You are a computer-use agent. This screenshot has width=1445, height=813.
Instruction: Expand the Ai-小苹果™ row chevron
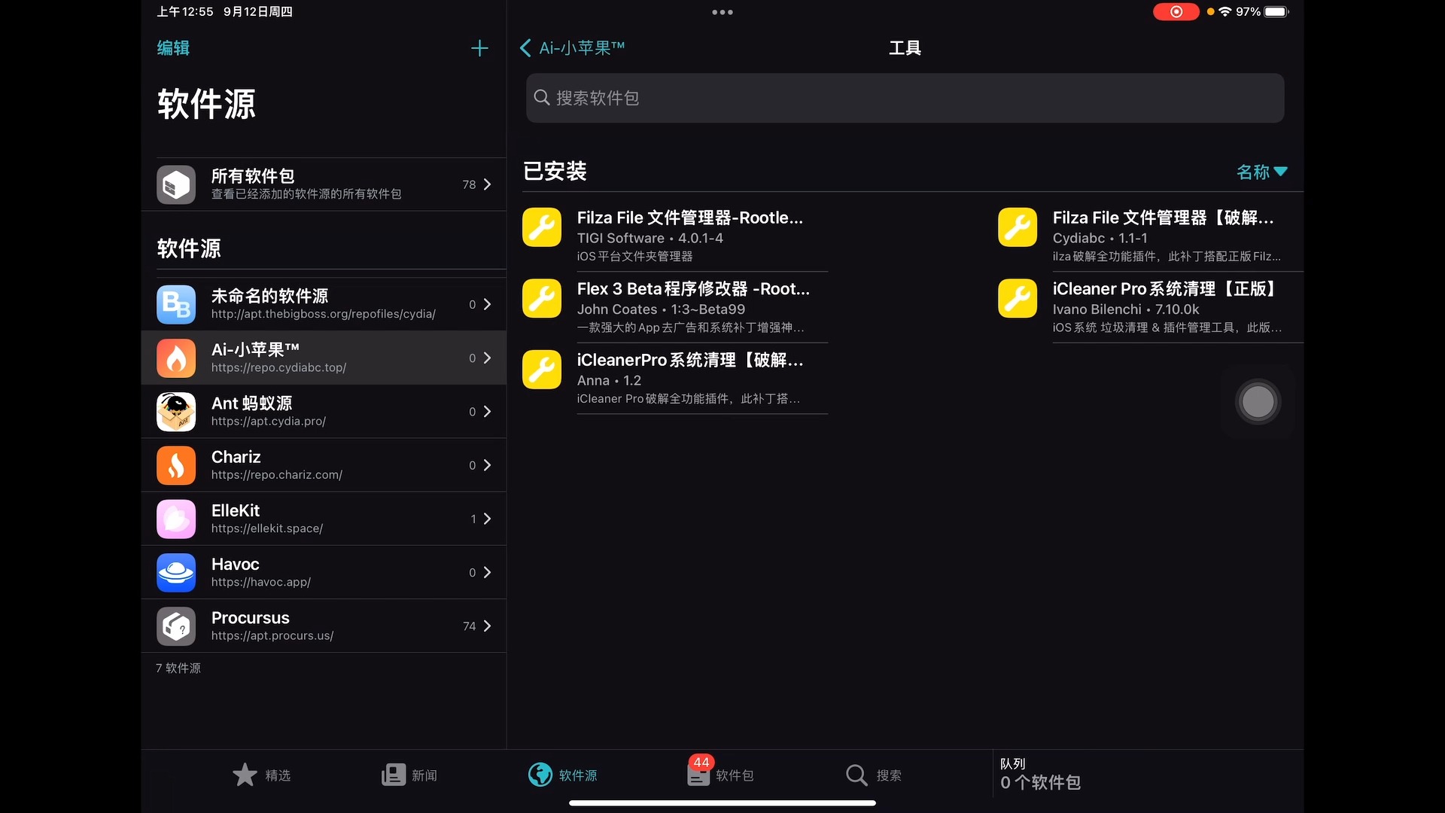tap(488, 358)
